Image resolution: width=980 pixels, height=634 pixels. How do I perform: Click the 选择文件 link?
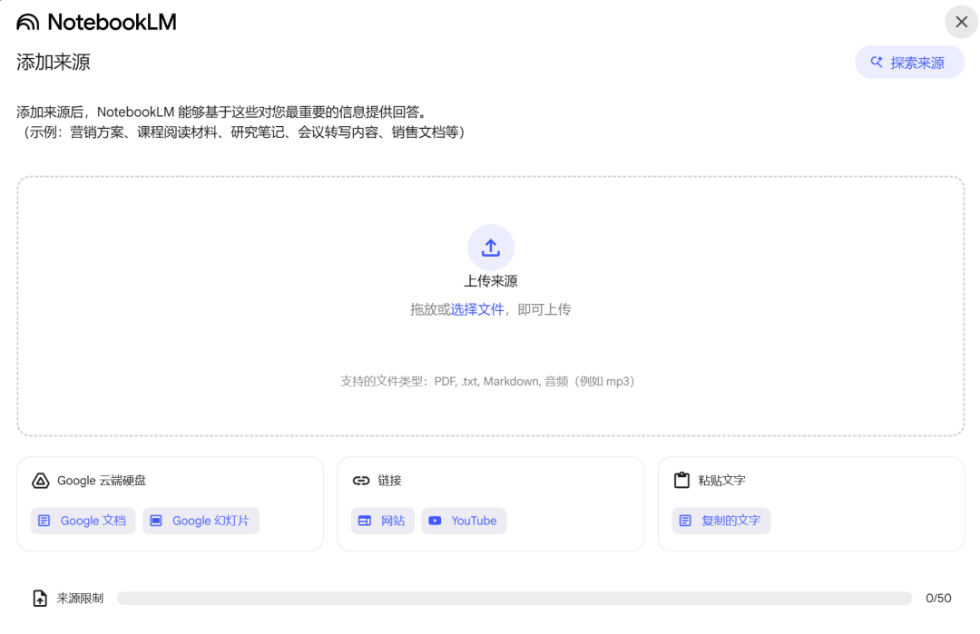pyautogui.click(x=477, y=309)
